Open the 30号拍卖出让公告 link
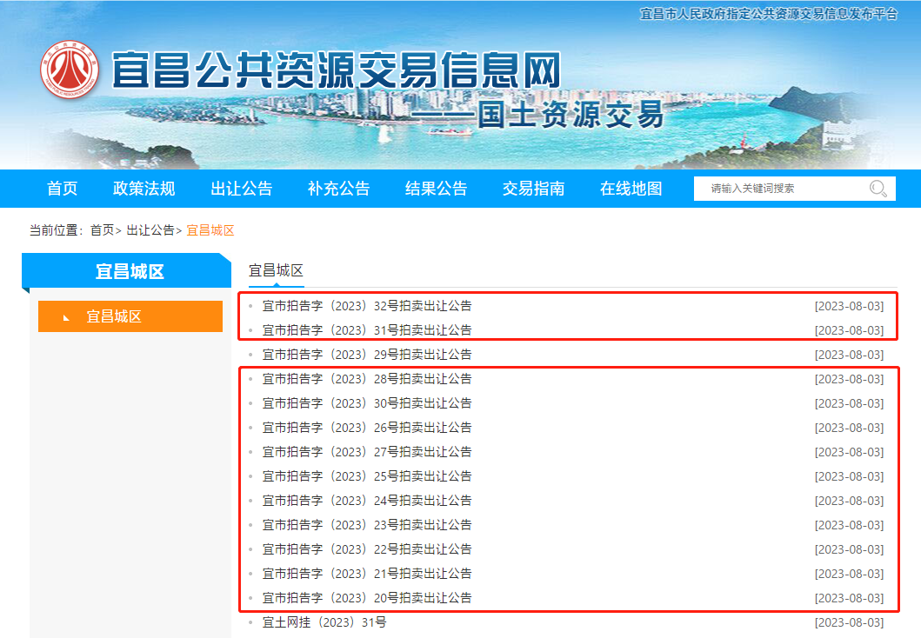 367,403
